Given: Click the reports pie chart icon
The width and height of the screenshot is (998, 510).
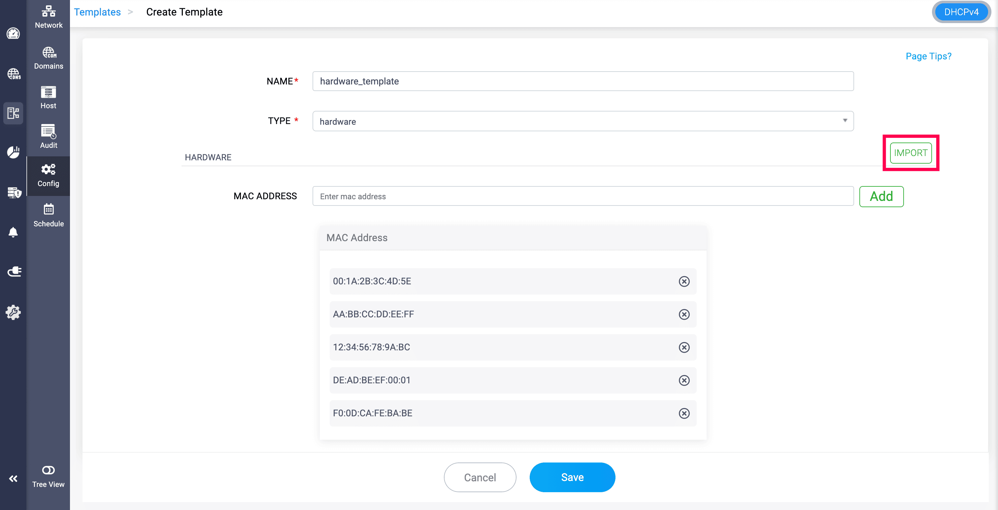Looking at the screenshot, I should [13, 152].
